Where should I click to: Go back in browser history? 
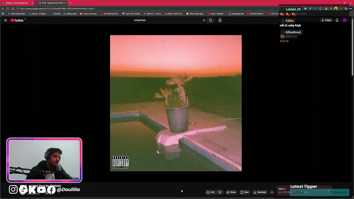click(3, 9)
